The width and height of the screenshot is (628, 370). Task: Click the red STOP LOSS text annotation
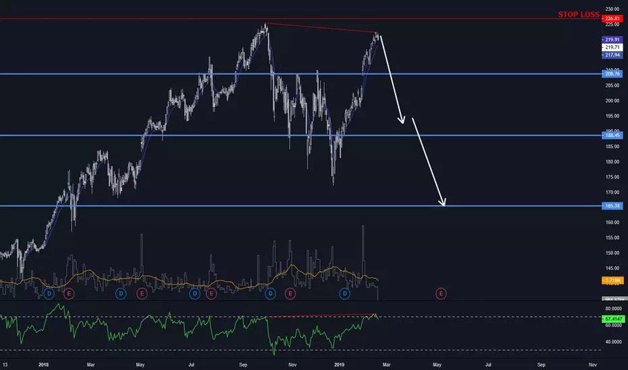(579, 14)
